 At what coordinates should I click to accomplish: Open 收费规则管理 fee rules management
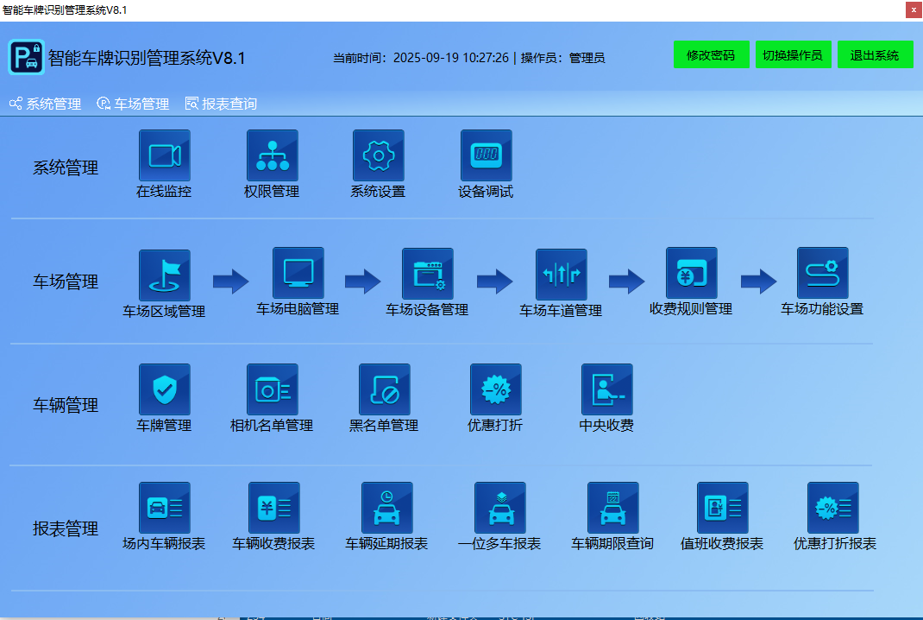coord(691,271)
